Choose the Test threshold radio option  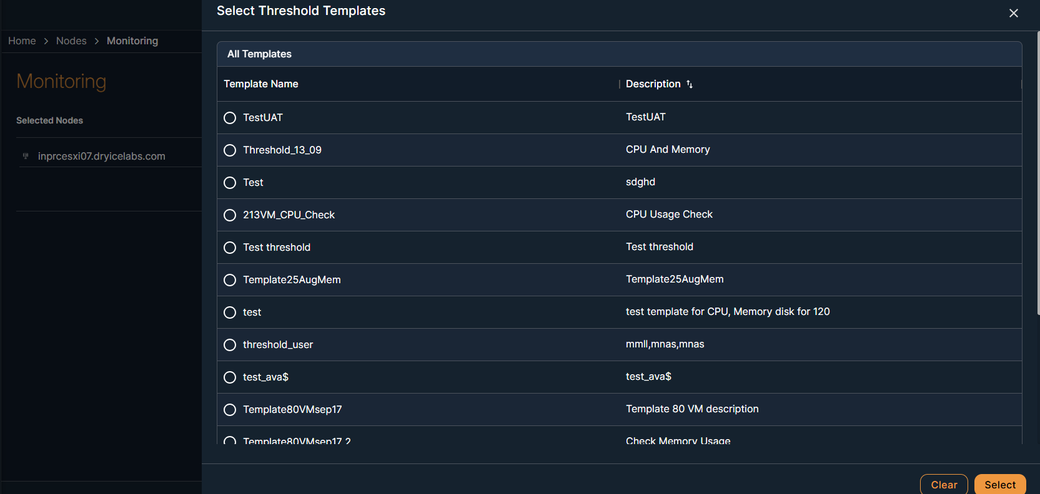(x=230, y=248)
